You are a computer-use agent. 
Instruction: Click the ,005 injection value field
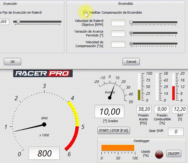tap(4, 22)
